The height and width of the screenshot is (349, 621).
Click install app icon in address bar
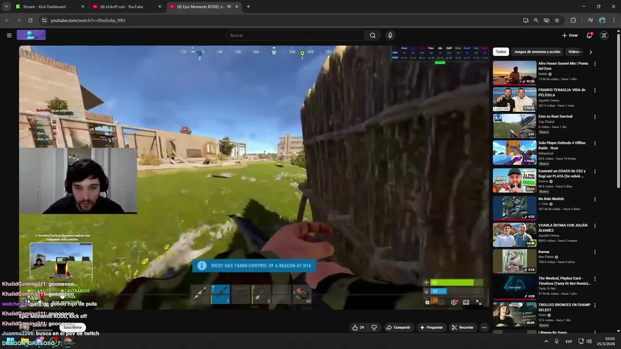click(526, 20)
